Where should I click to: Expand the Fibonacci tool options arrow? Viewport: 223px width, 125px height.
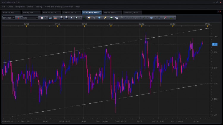133,18
